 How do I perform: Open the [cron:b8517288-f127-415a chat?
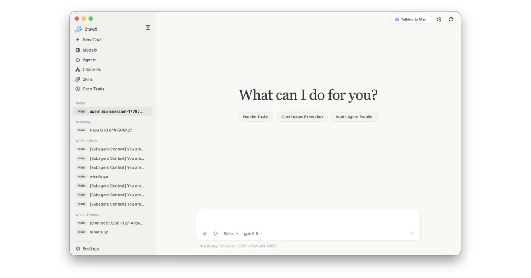112,223
